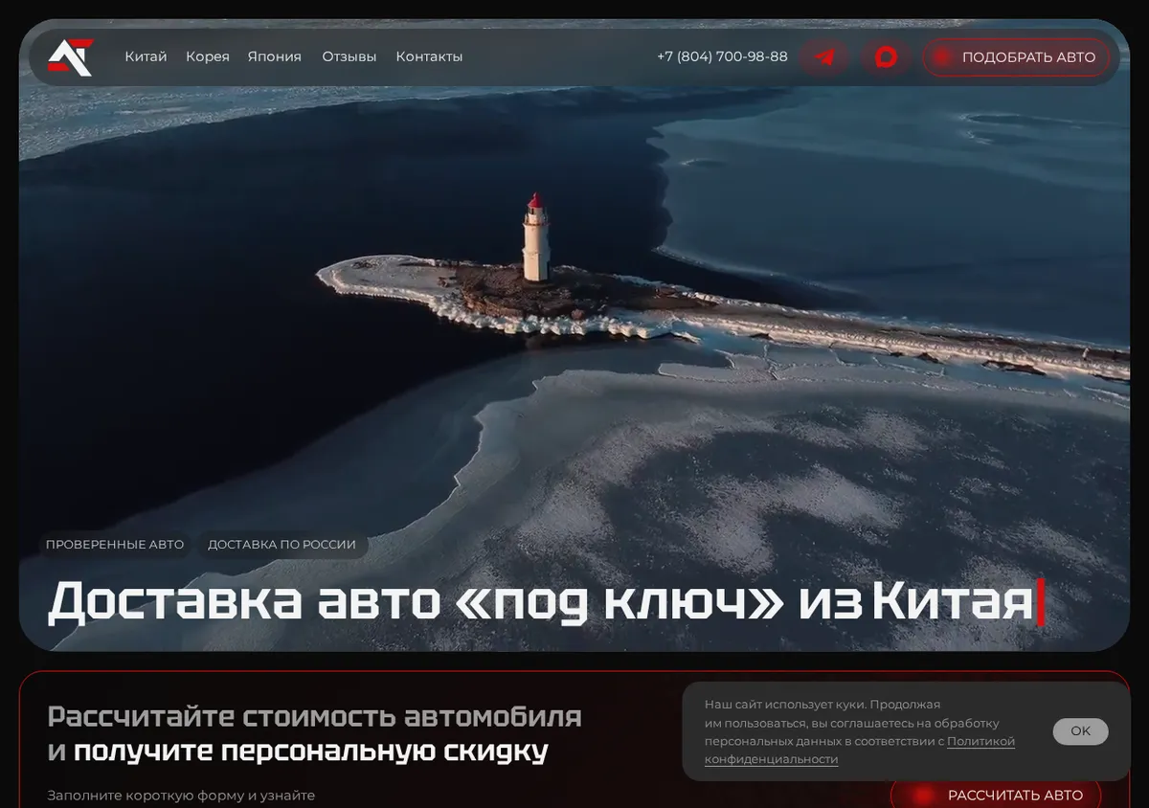Click the ПОДОБРАТЬ АВТО button
The height and width of the screenshot is (808, 1149).
(x=1016, y=57)
